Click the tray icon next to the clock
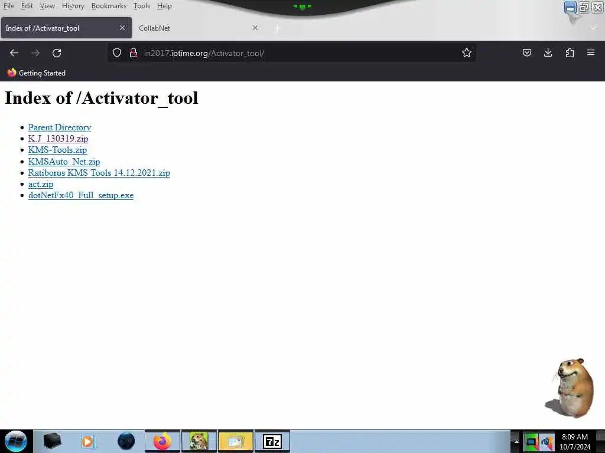This screenshot has width=605, height=453. pos(547,442)
